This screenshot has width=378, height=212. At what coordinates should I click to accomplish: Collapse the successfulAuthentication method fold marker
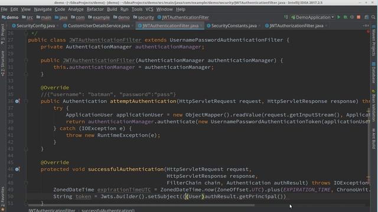pos(26,183)
